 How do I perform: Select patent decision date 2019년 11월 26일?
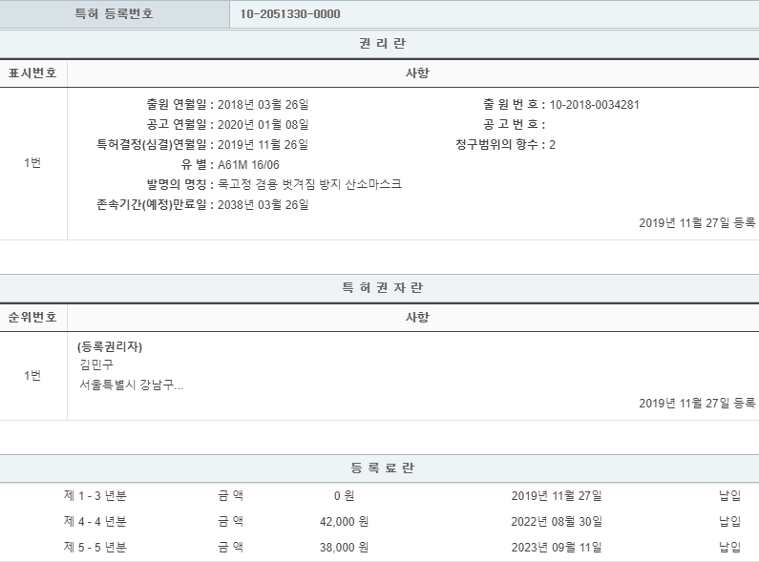click(x=263, y=145)
